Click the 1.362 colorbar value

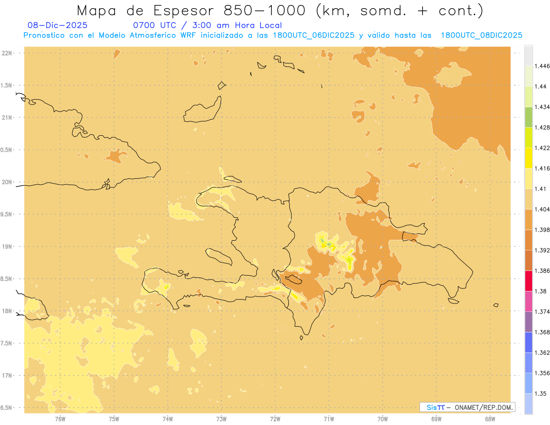click(x=543, y=353)
